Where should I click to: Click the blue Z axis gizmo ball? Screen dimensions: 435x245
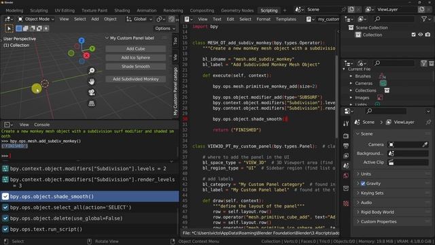(82, 41)
